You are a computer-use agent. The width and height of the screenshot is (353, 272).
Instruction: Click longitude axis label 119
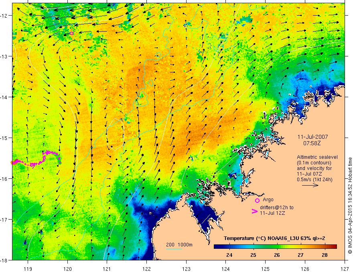[28, 269]
